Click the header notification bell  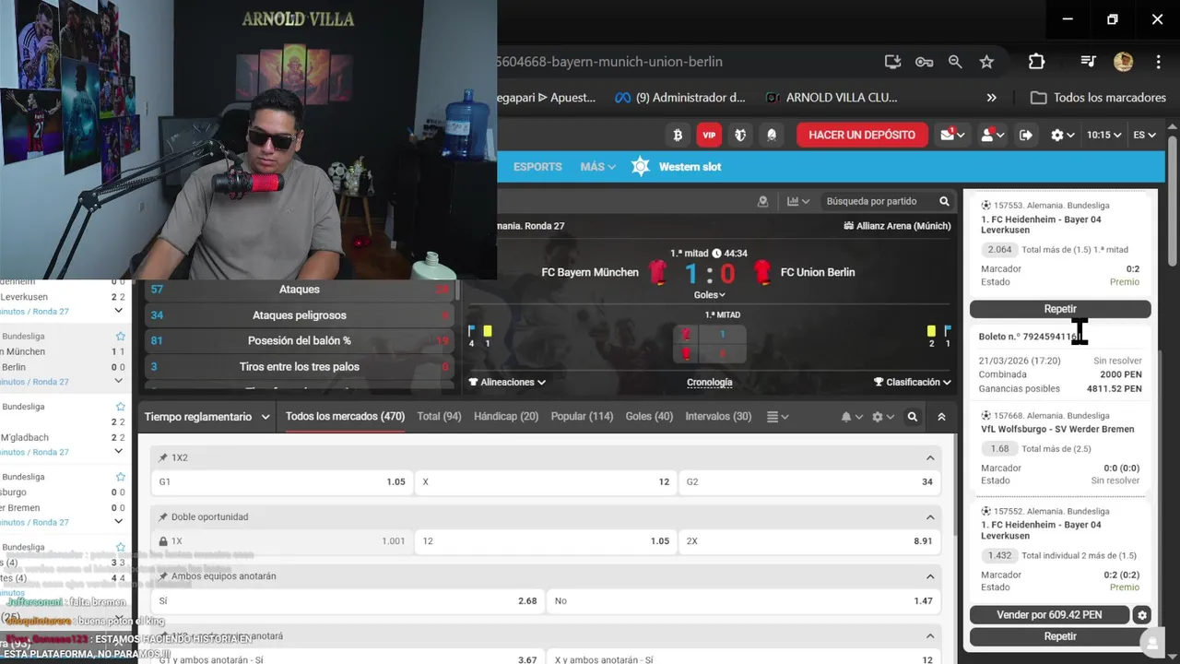[x=772, y=135]
